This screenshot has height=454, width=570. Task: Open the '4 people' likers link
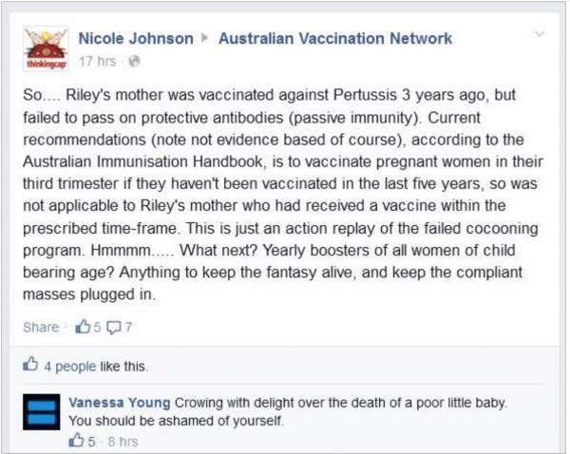(70, 367)
